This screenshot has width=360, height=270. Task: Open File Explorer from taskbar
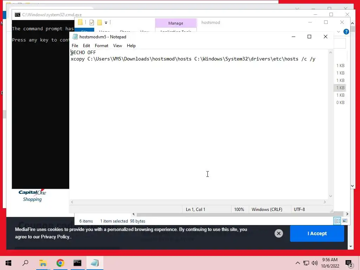tap(43, 263)
